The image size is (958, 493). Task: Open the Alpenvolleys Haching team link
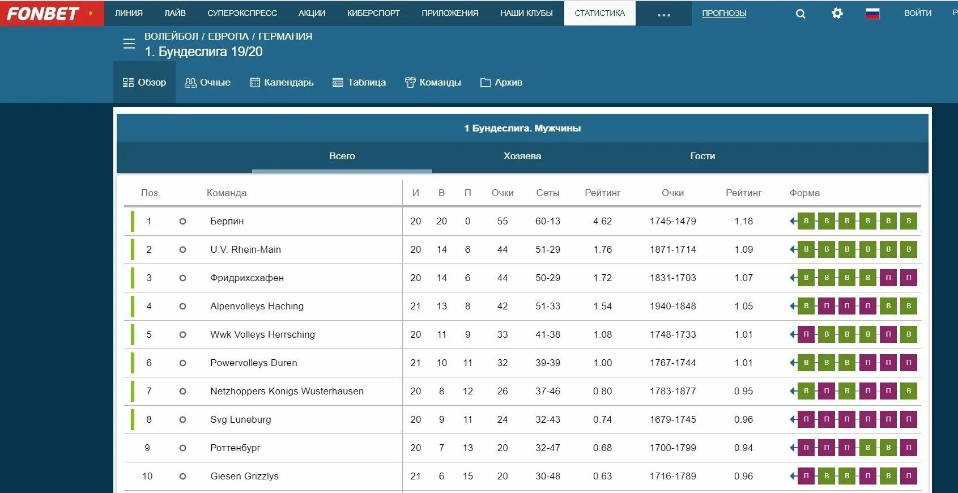point(257,306)
